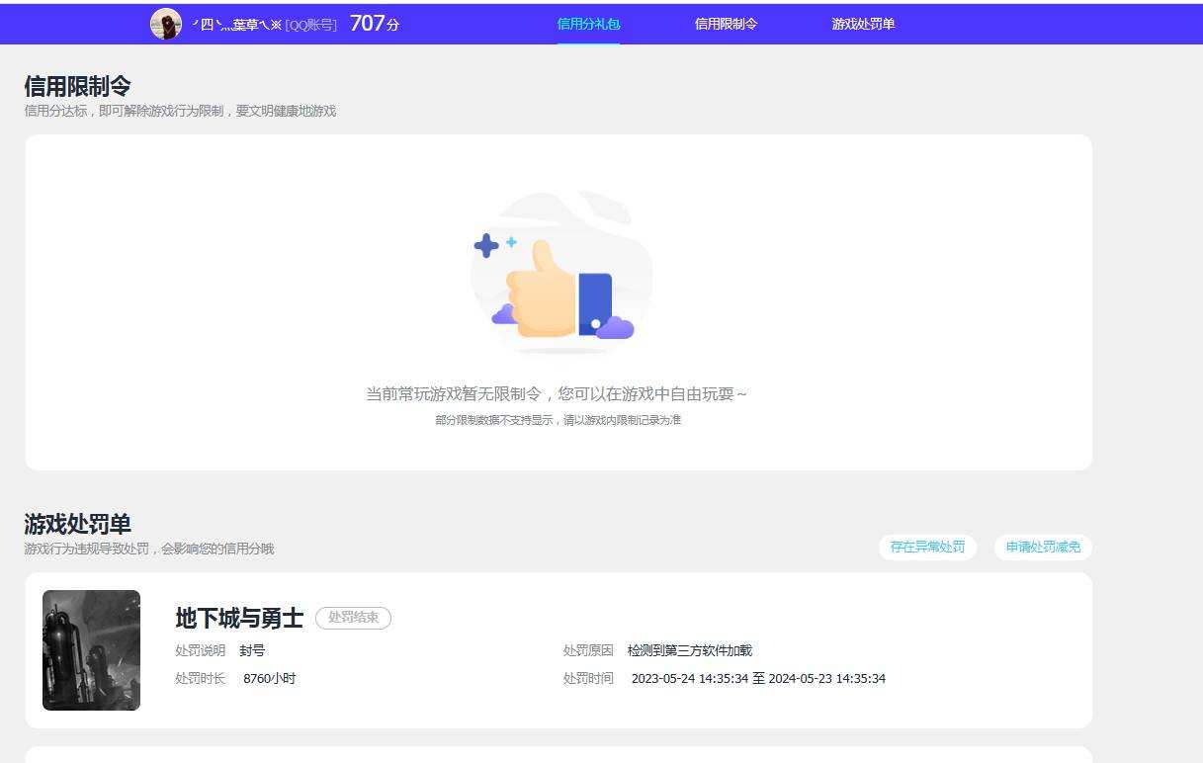Select the 8760小时 punishment duration
This screenshot has width=1203, height=763.
click(269, 678)
